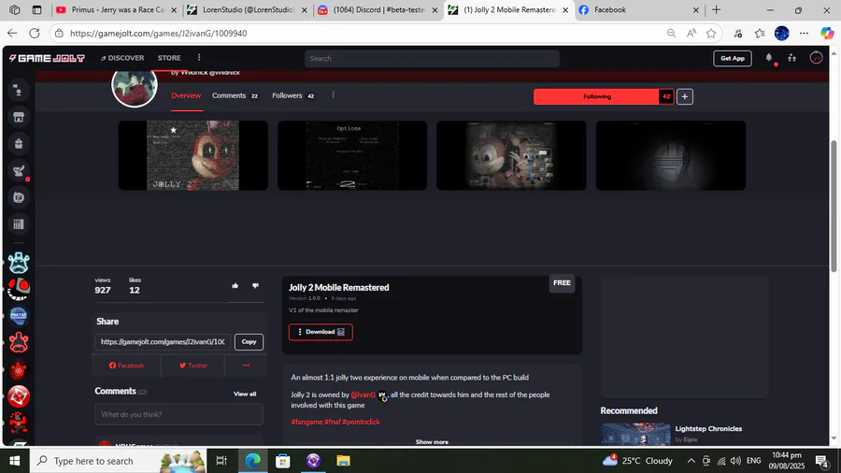Click the browser refresh icon
Viewport: 841px width, 473px height.
pyautogui.click(x=35, y=34)
